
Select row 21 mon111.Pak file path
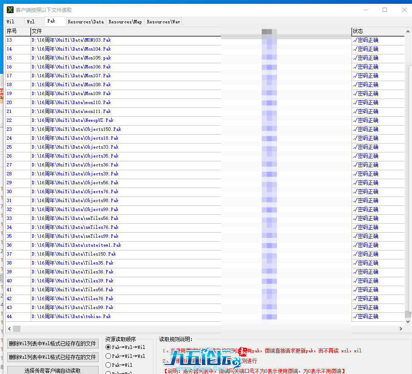[71, 112]
